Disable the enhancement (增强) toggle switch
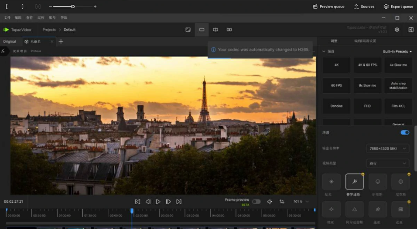The image size is (417, 229). coord(405,132)
